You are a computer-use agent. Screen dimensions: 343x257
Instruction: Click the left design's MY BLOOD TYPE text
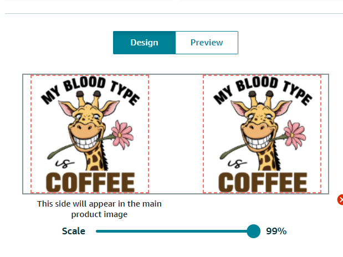(89, 89)
